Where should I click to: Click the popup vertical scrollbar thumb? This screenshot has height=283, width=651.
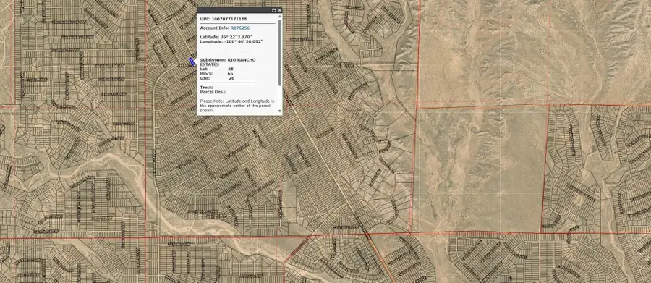[x=279, y=53]
